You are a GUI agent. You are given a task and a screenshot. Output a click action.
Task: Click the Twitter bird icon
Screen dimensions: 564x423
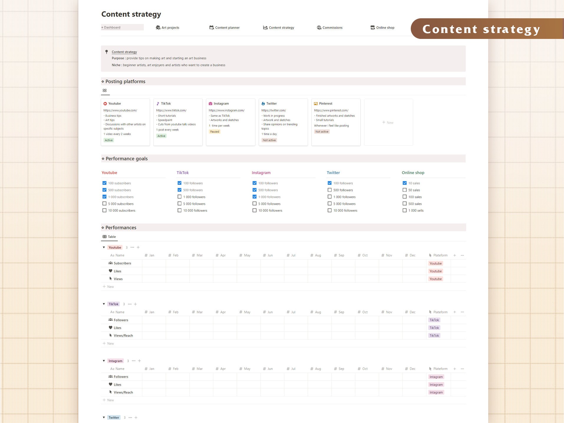(263, 103)
